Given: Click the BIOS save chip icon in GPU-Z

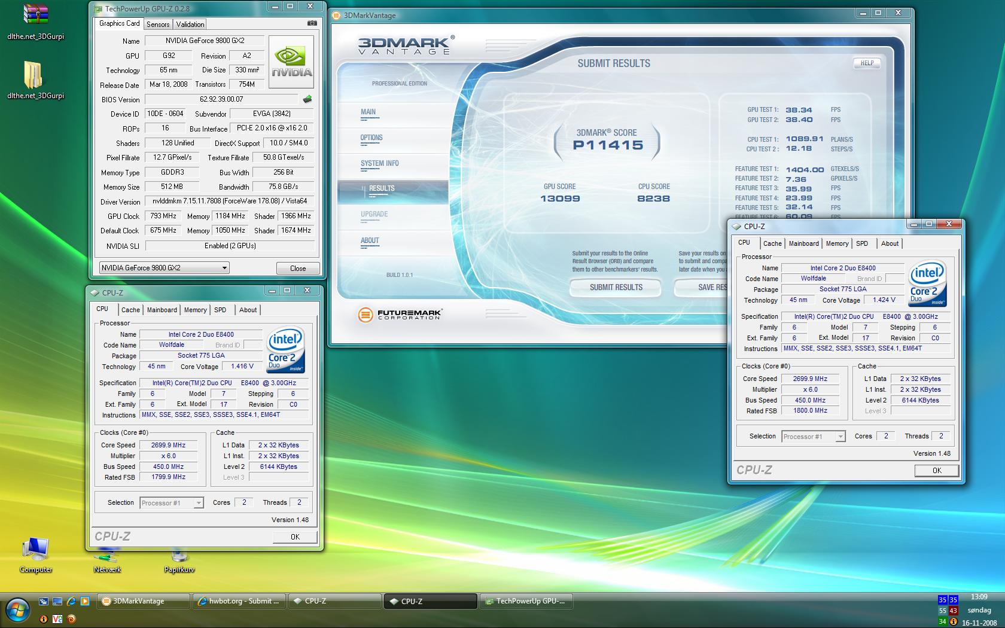Looking at the screenshot, I should click(x=307, y=99).
